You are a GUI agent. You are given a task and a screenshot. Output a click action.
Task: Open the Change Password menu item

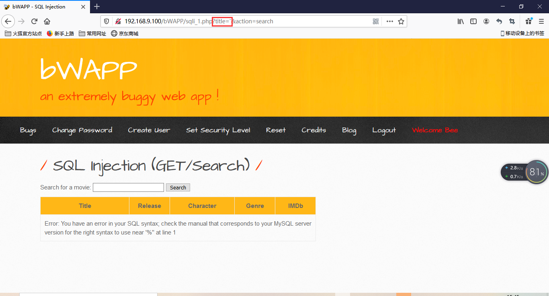click(82, 130)
